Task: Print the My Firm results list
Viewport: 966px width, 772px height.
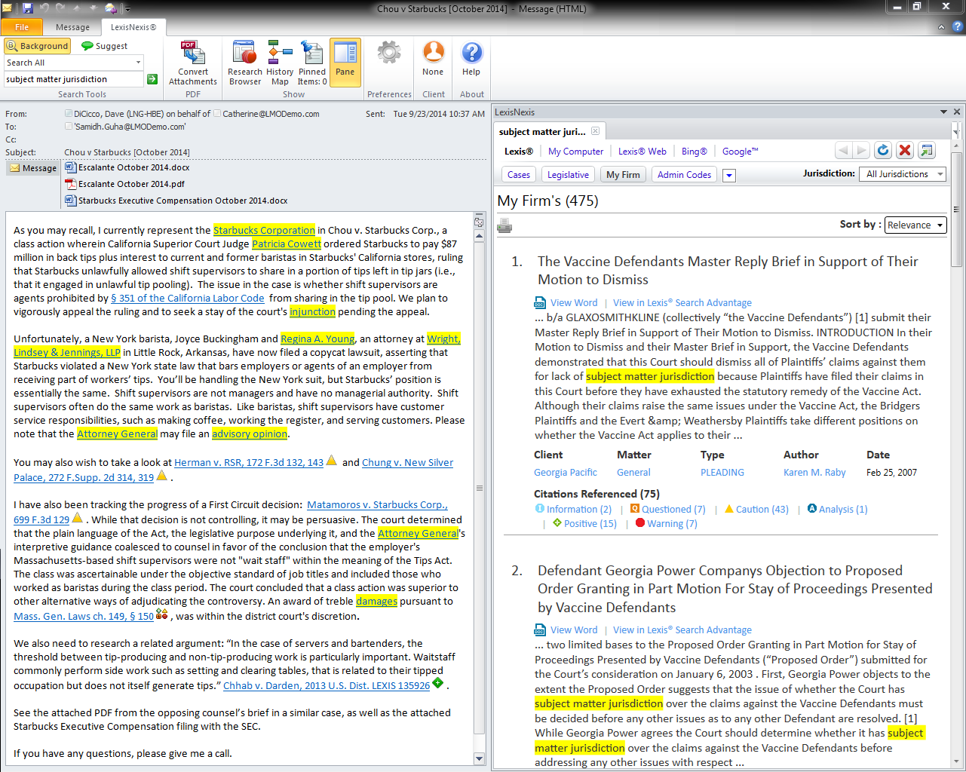Action: [504, 225]
